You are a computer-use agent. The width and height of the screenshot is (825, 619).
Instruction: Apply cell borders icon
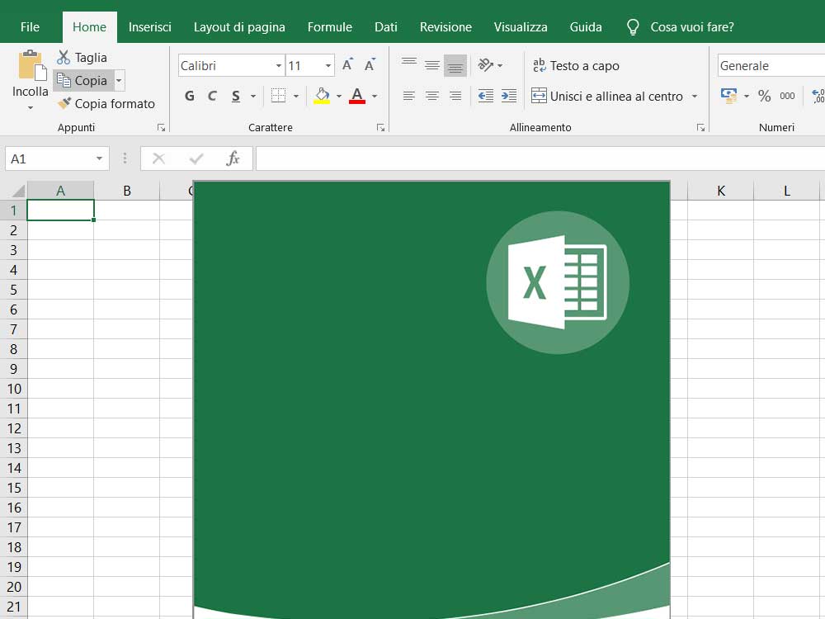click(278, 96)
